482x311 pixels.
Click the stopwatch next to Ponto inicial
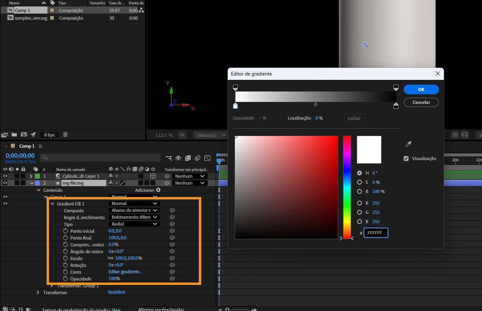click(x=66, y=231)
